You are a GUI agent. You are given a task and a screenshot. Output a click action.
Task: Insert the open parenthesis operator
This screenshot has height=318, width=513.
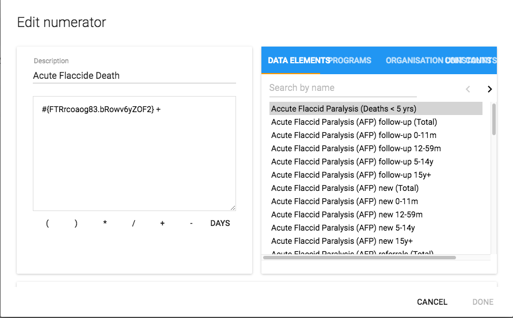(x=47, y=223)
